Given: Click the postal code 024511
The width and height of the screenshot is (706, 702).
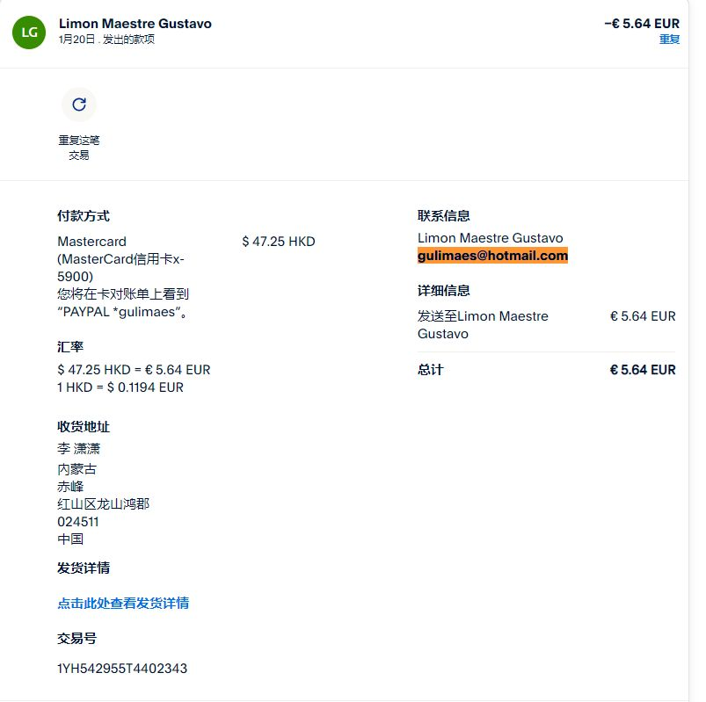Looking at the screenshot, I should [78, 521].
